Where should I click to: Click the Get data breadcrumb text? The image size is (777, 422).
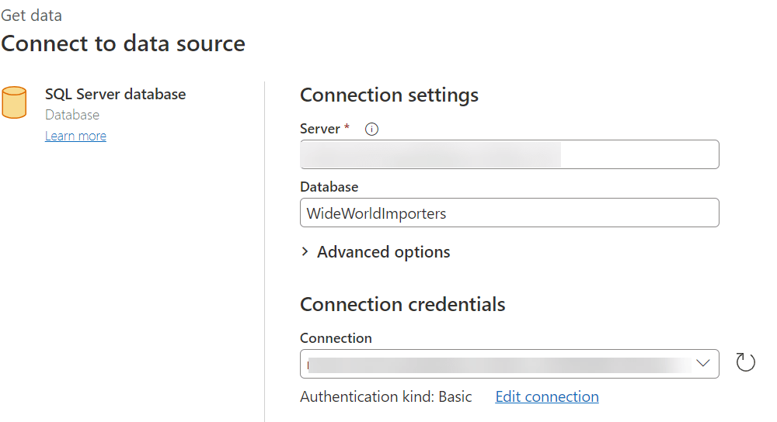(x=32, y=16)
